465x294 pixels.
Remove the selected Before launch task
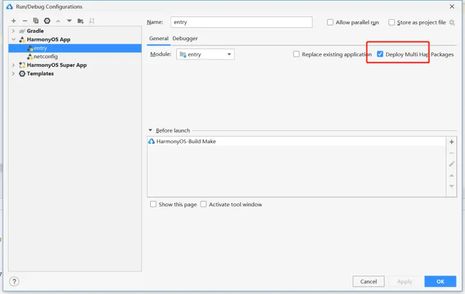(451, 153)
